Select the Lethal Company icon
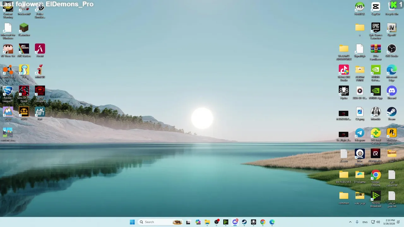 point(40,94)
